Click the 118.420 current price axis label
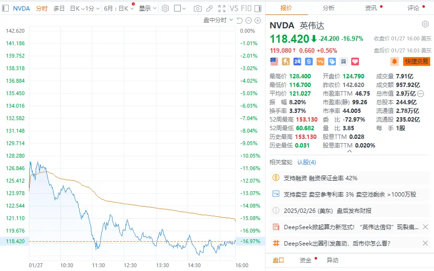Image resolution: width=434 pixels, height=271 pixels. [15, 241]
